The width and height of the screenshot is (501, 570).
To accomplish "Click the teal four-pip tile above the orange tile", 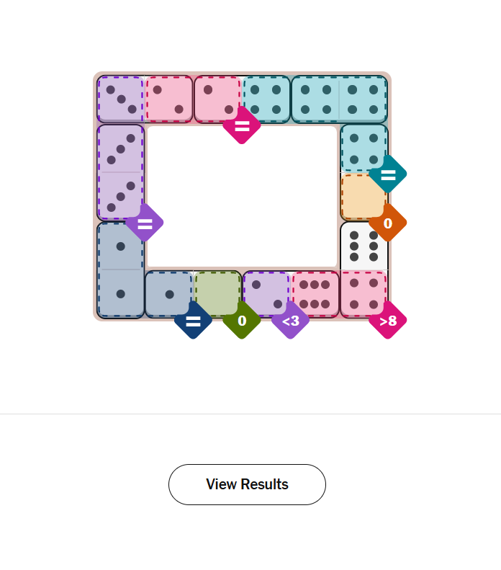I will [x=364, y=148].
